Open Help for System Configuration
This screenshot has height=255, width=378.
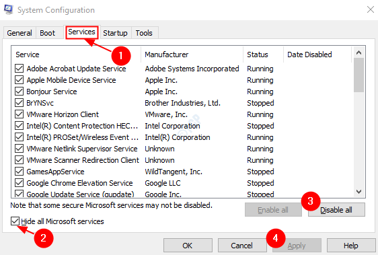[x=351, y=246]
